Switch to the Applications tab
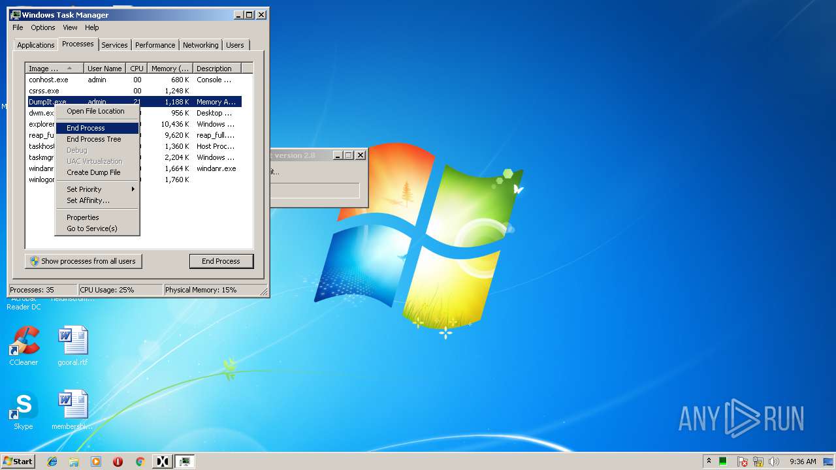 click(x=35, y=45)
